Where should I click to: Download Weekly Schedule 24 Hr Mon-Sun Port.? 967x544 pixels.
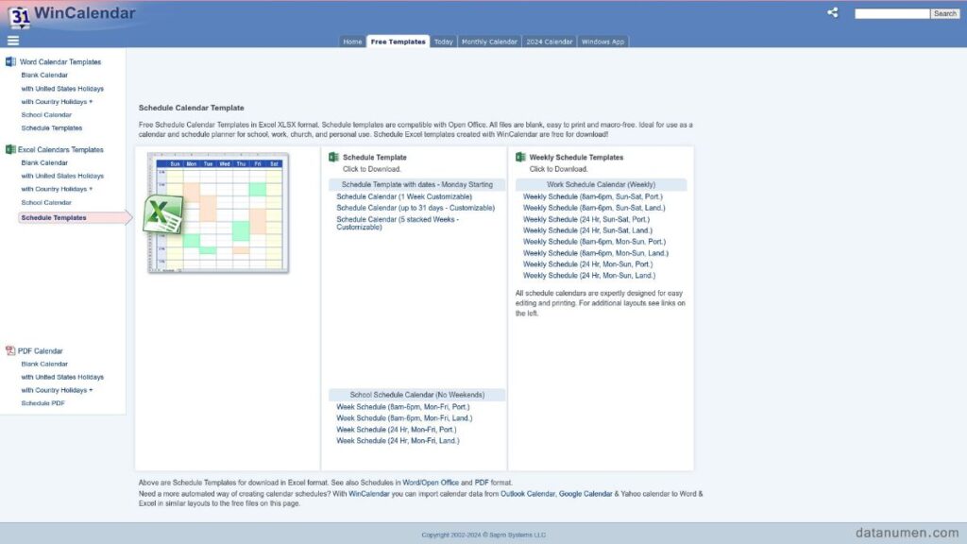[x=587, y=264]
